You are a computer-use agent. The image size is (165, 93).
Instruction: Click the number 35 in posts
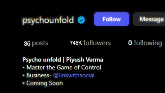[27, 44]
